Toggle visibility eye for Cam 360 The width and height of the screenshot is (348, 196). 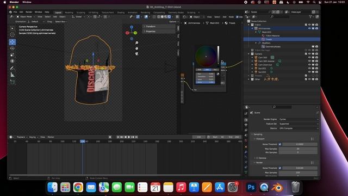(x=309, y=57)
